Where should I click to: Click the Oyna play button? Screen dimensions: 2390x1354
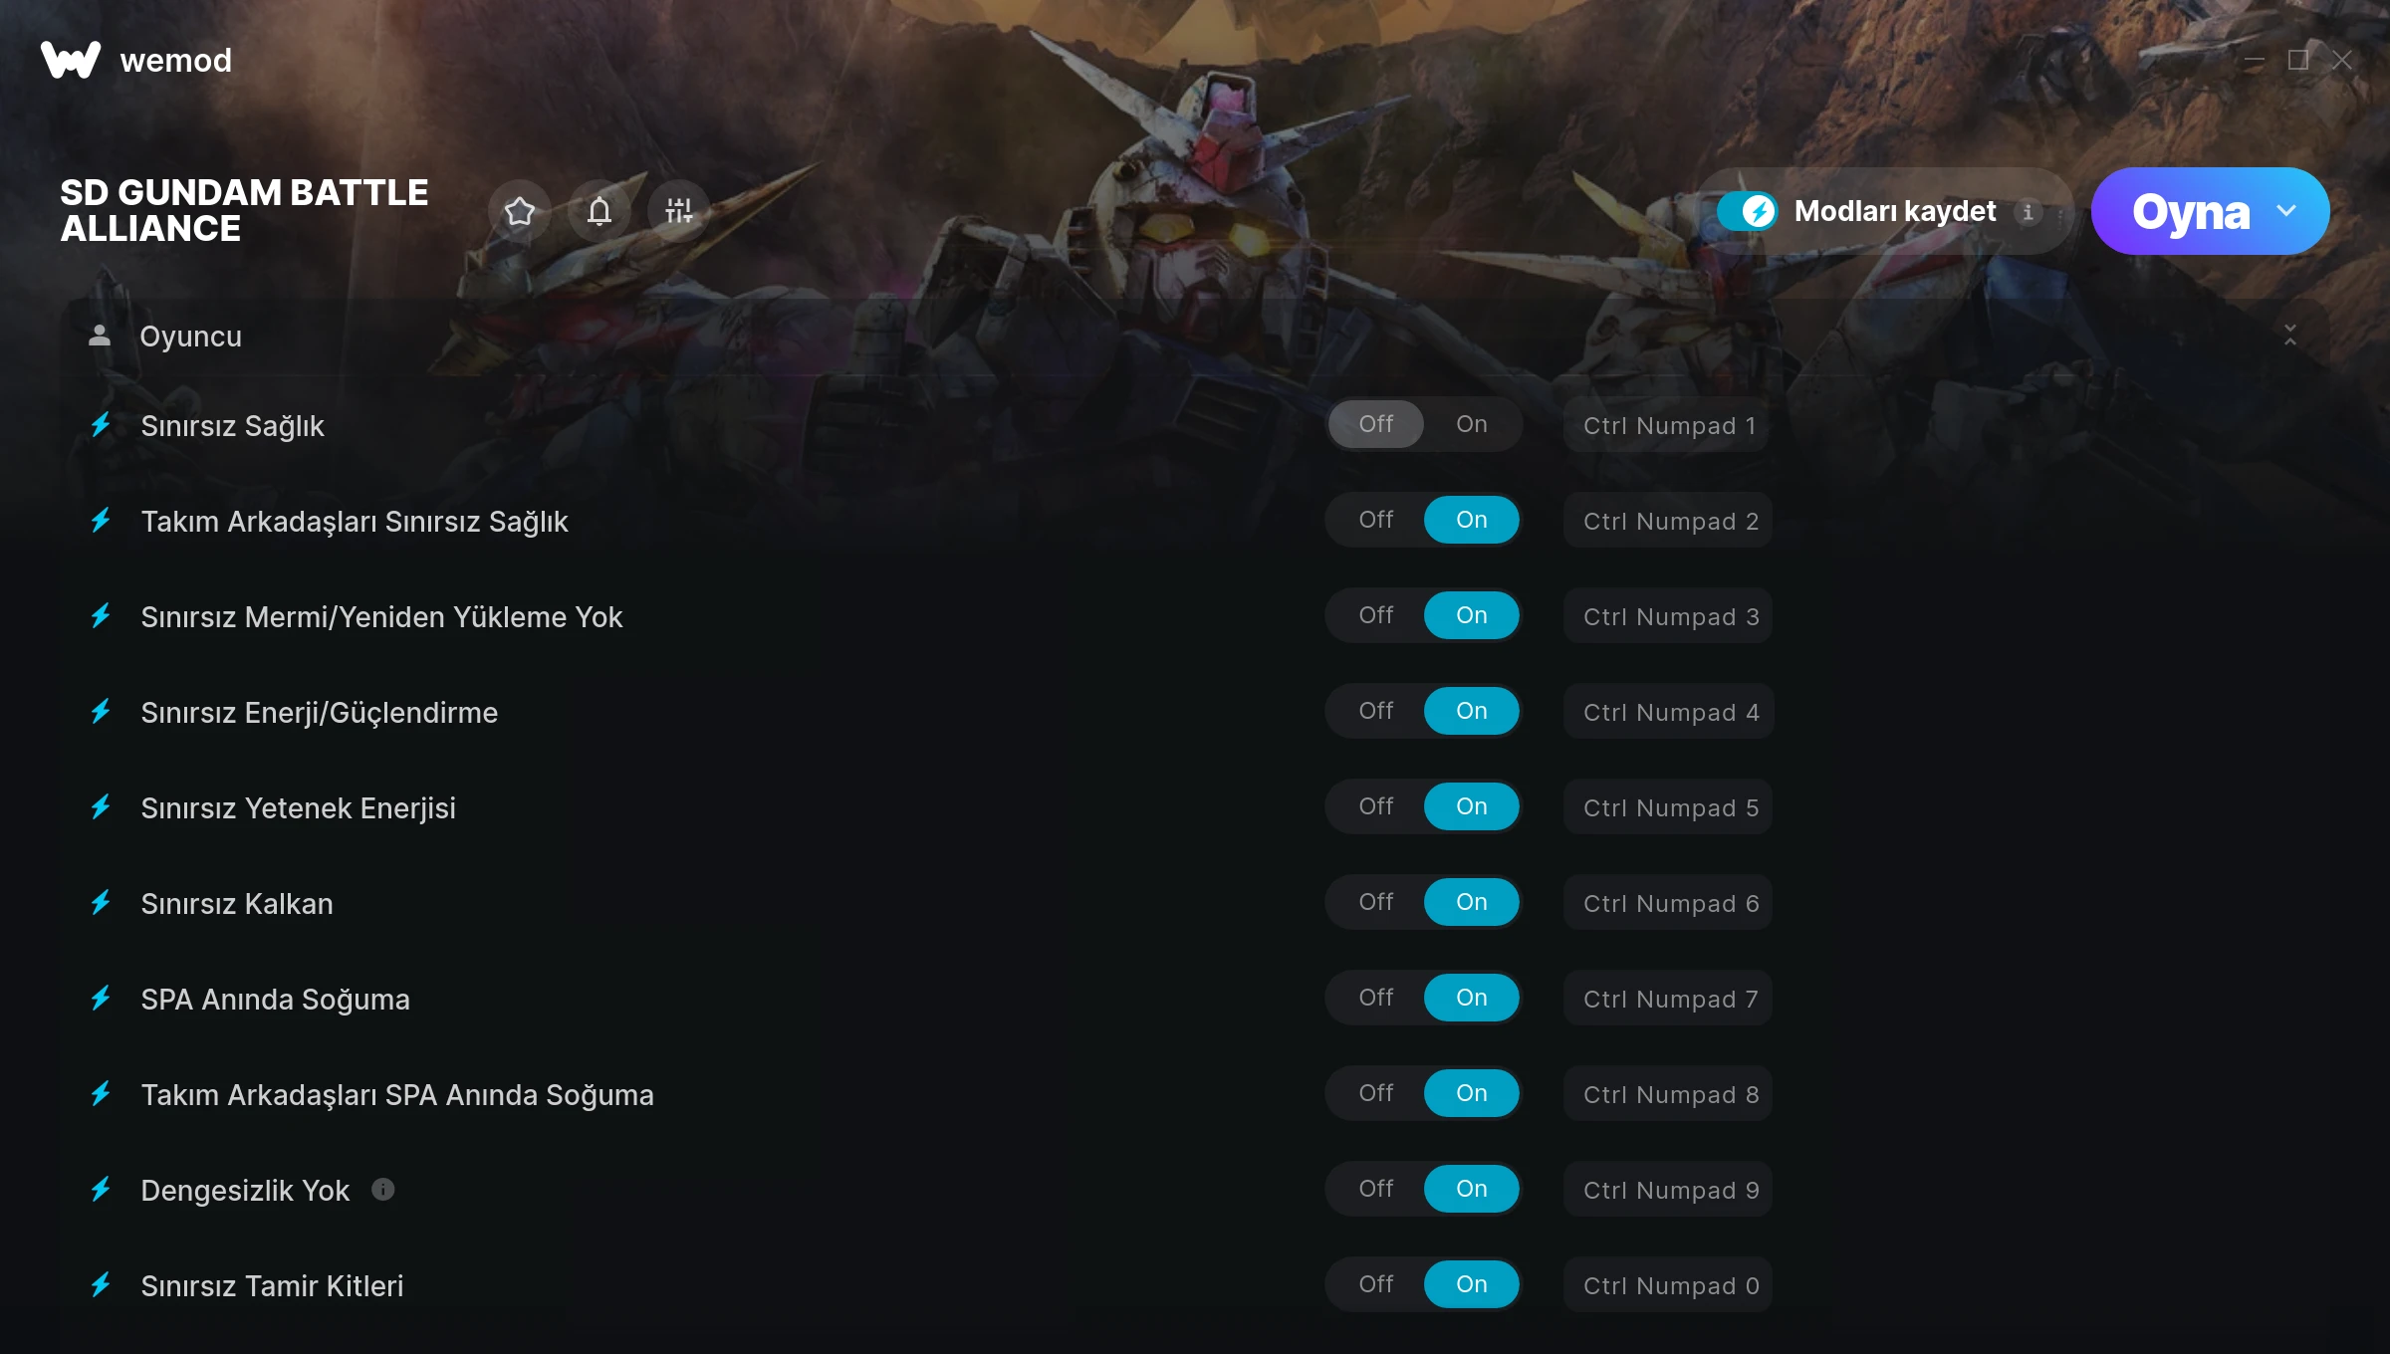tap(2191, 211)
